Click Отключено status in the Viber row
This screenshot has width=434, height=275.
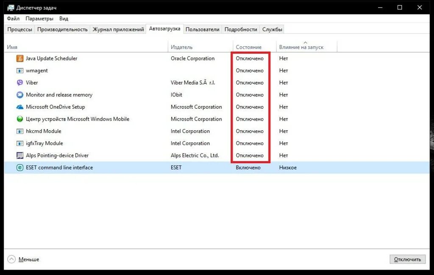pyautogui.click(x=250, y=82)
